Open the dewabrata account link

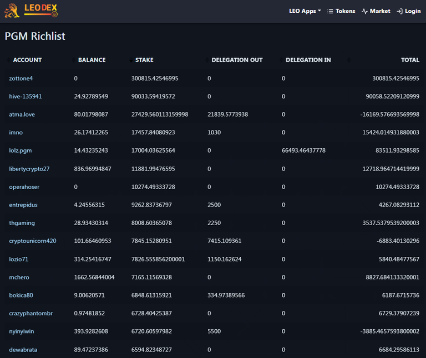click(x=23, y=350)
